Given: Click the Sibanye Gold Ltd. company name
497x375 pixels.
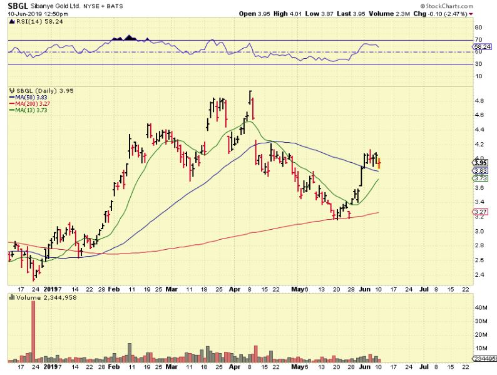Looking at the screenshot, I should coord(56,6).
